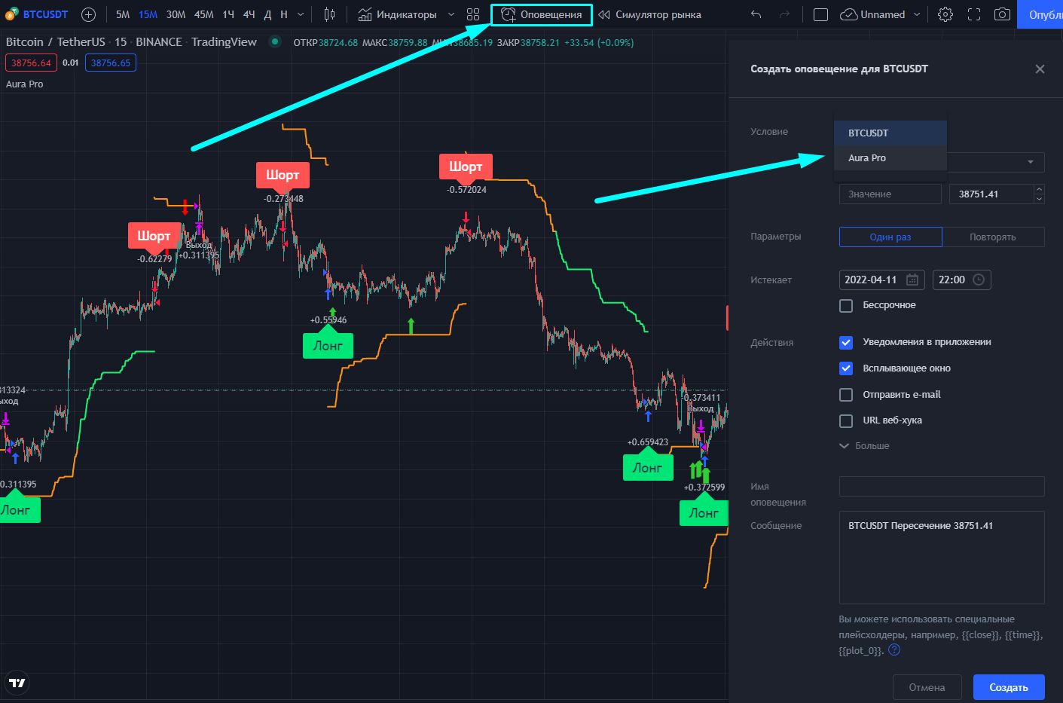Image resolution: width=1063 pixels, height=703 pixels.
Task: Select the 15M timeframe
Action: pos(148,14)
